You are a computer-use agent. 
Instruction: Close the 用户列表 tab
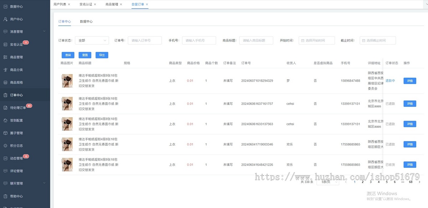(x=69, y=4)
